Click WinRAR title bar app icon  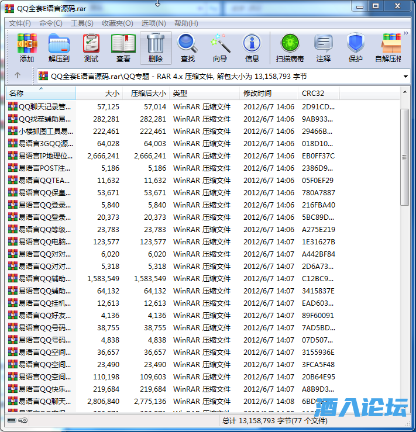click(x=9, y=8)
